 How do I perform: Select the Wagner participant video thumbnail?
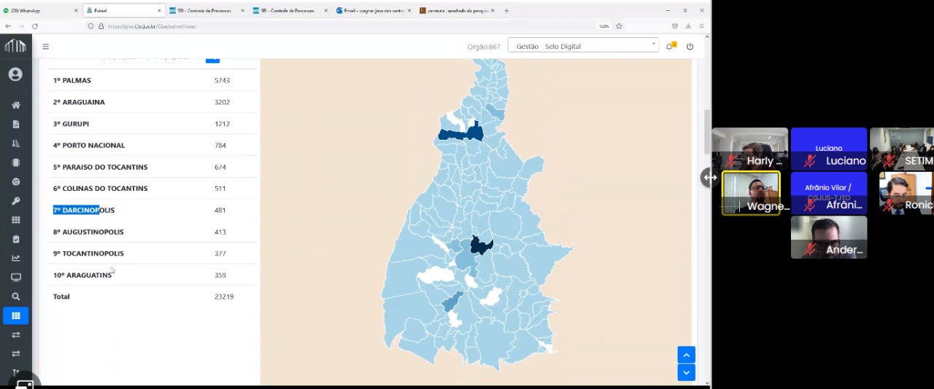[x=751, y=193]
